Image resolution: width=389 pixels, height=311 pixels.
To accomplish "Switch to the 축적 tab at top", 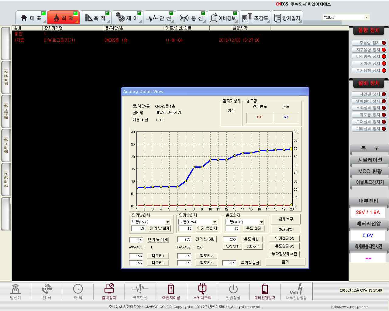I will [95, 18].
